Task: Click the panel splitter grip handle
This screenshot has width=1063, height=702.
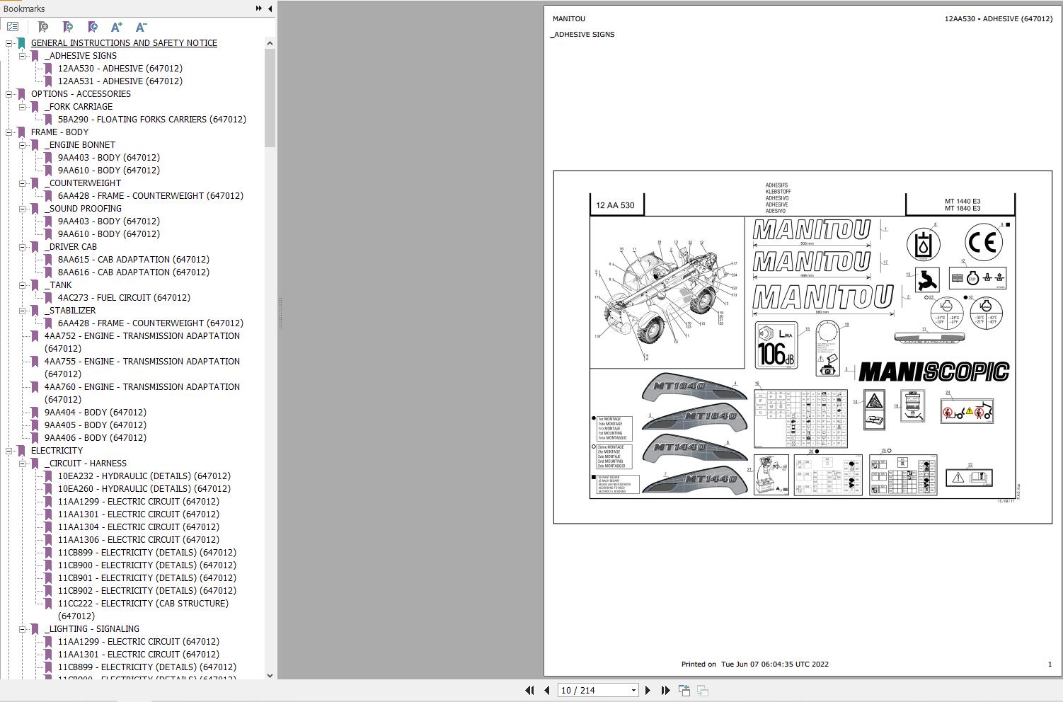Action: coord(280,313)
